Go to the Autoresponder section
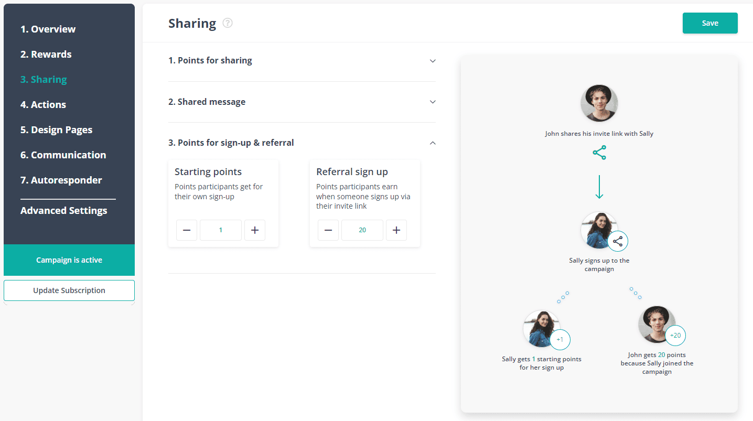 [61, 180]
